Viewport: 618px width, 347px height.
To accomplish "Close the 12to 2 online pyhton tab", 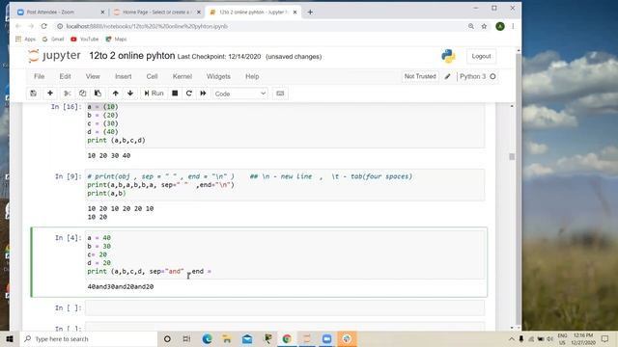I will click(295, 13).
